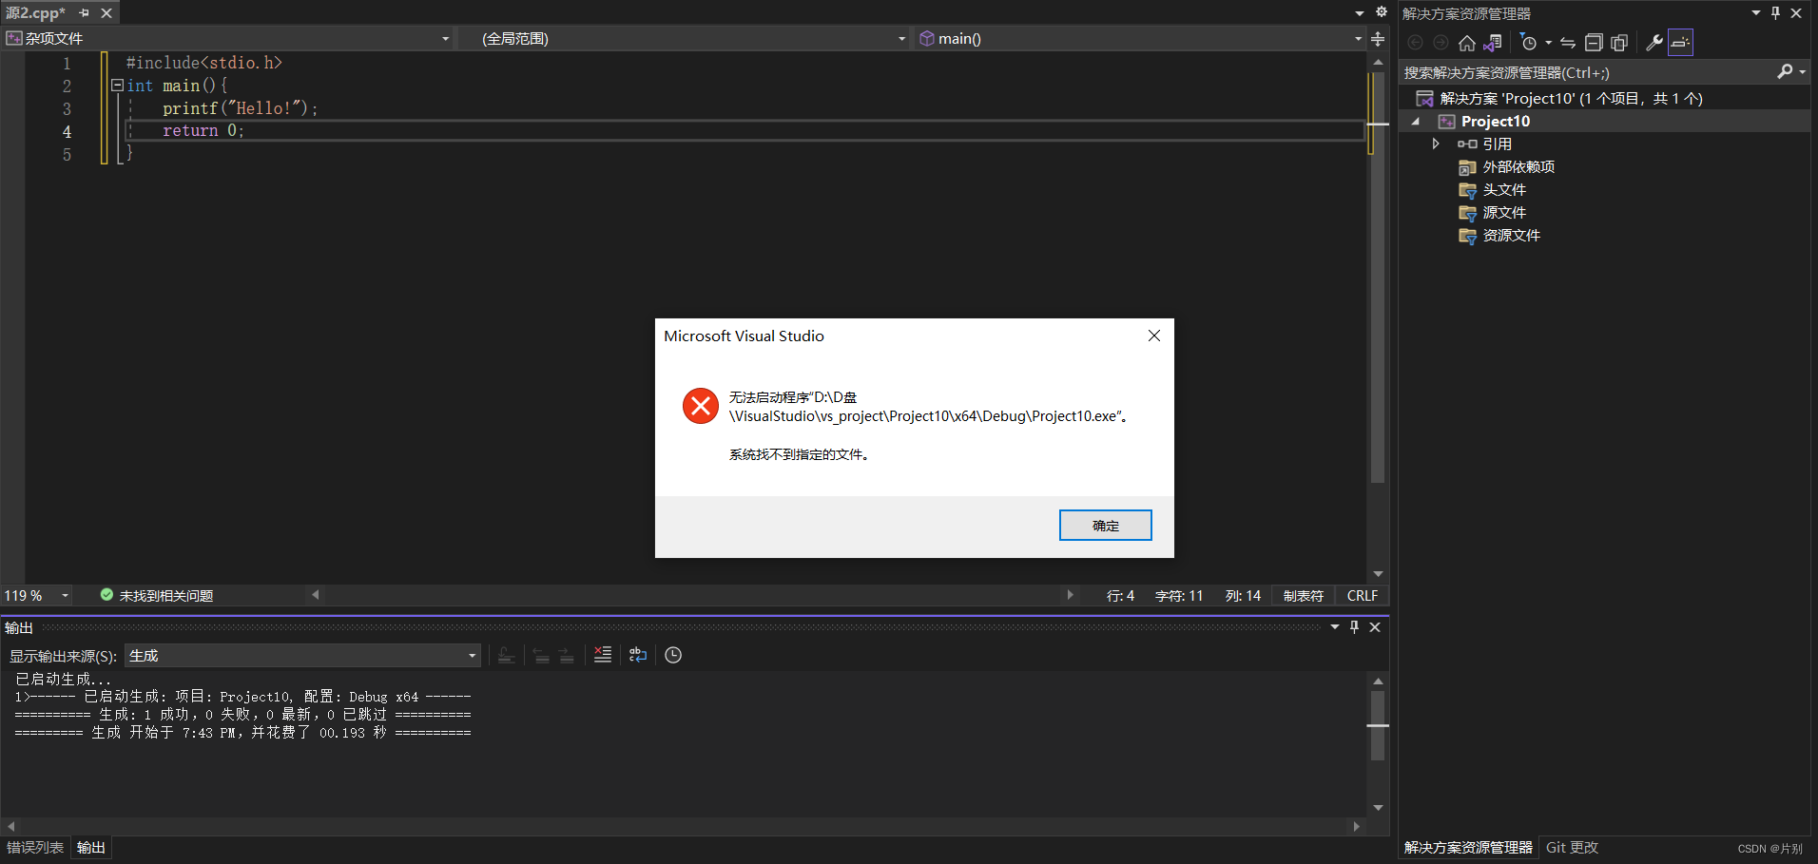Click Solution Explorer search box
The image size is (1818, 864).
coord(1588,72)
